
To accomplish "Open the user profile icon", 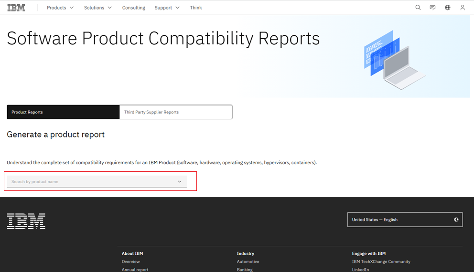I will (x=462, y=8).
